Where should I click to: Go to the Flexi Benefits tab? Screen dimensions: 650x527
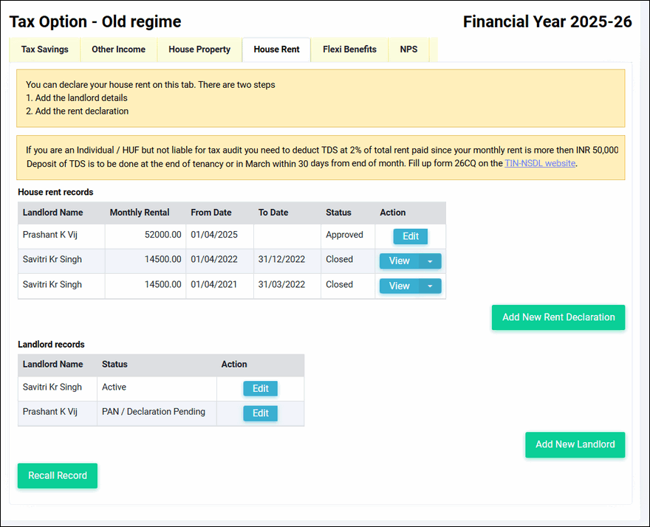349,49
